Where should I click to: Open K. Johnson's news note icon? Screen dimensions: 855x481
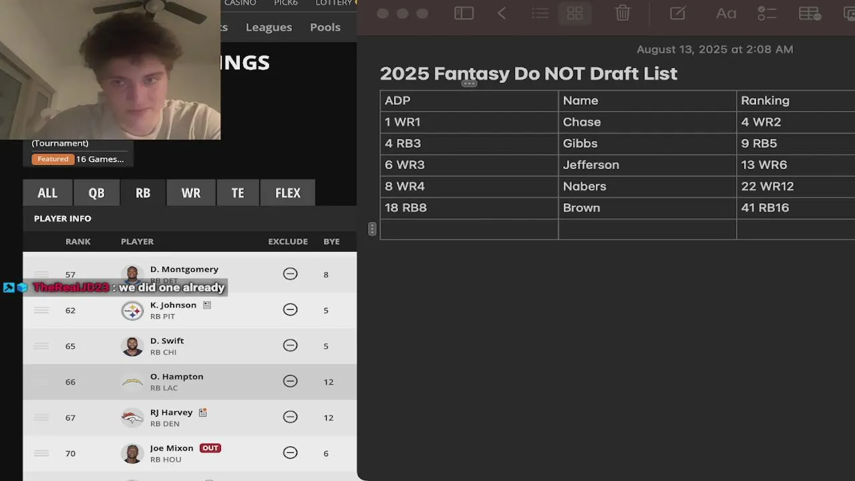(207, 305)
